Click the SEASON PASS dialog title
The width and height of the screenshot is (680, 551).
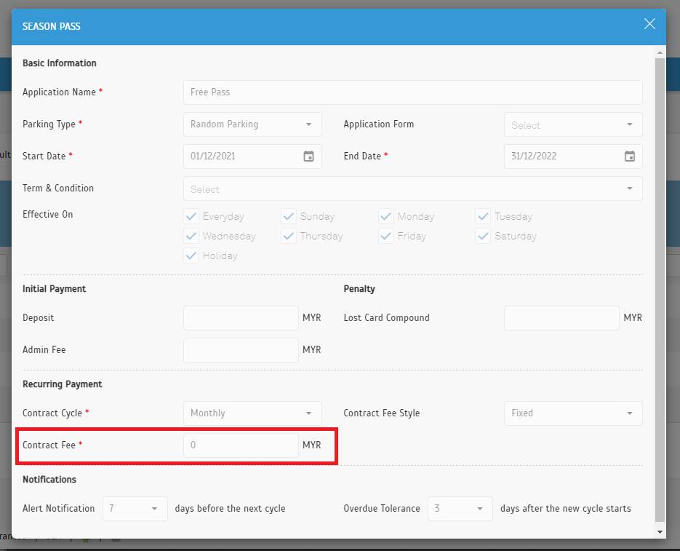51,26
